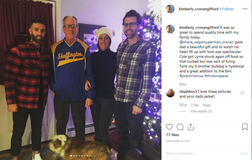Open the three-dot more options menu
The width and height of the screenshot is (252, 160).
[x=245, y=9]
